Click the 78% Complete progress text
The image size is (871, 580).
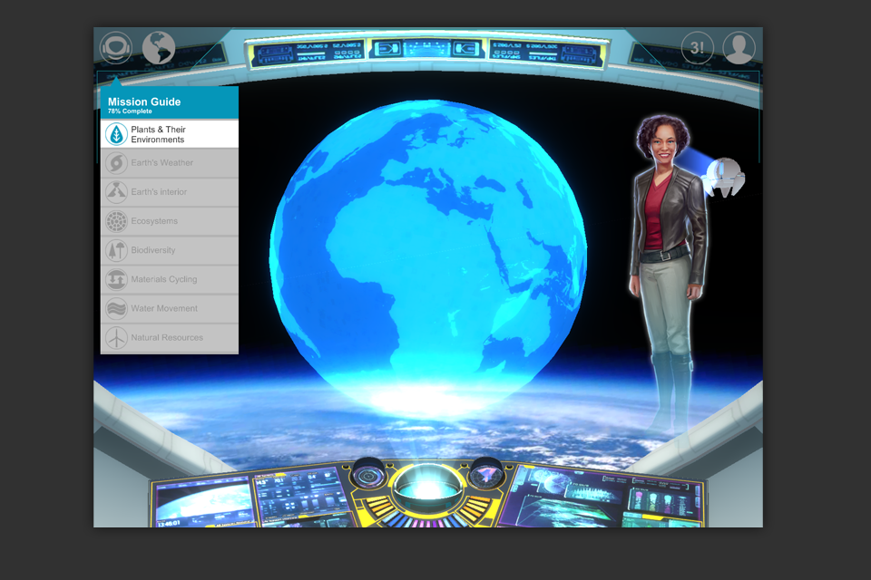[x=130, y=111]
